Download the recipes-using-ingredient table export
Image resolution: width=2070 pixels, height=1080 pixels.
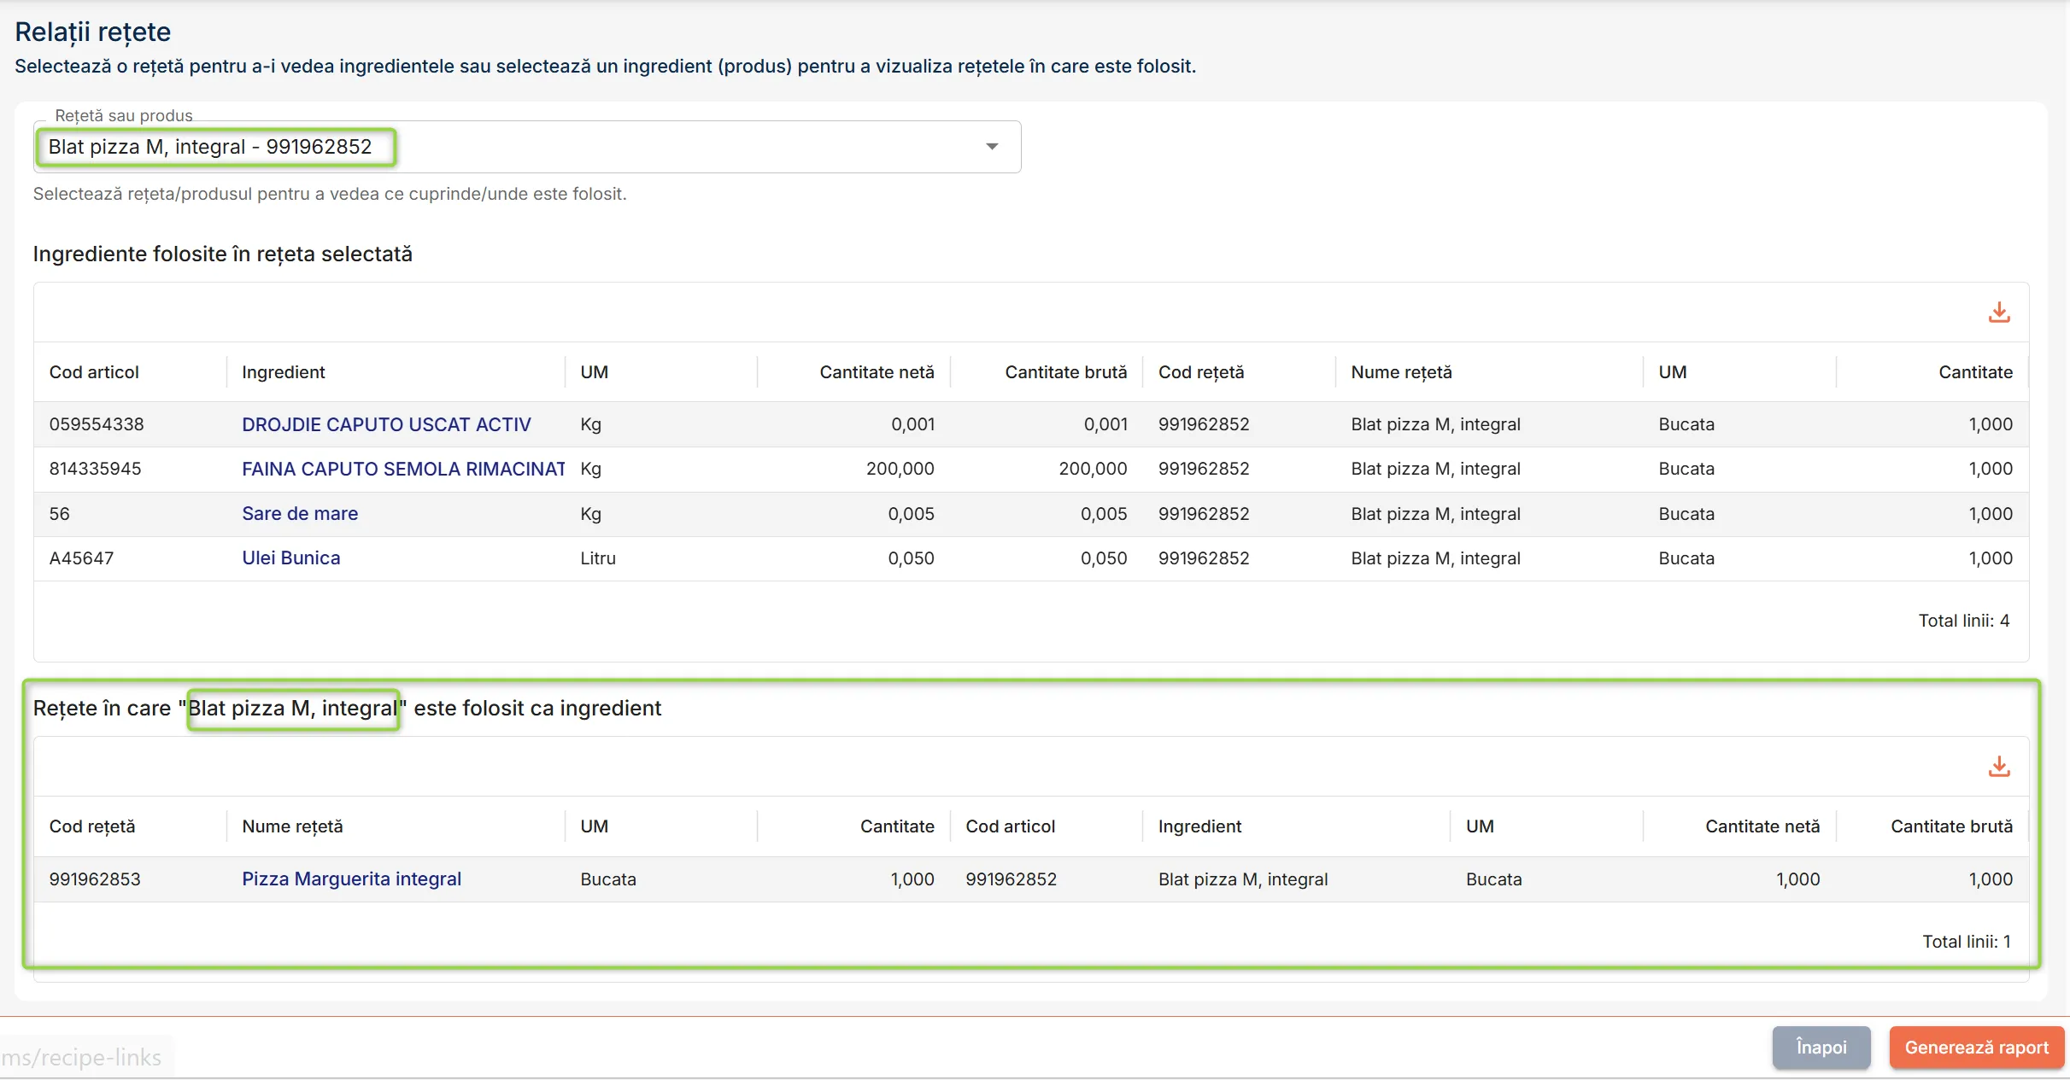coord(1998,767)
